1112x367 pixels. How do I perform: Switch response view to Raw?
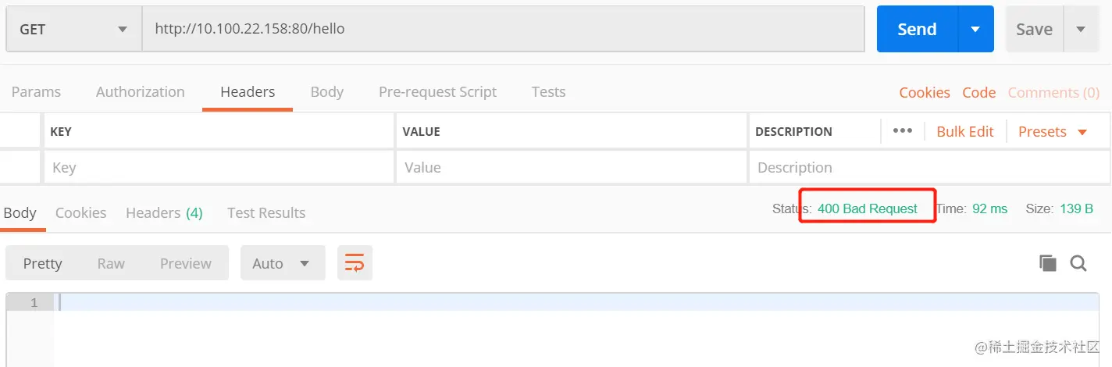pyautogui.click(x=111, y=263)
